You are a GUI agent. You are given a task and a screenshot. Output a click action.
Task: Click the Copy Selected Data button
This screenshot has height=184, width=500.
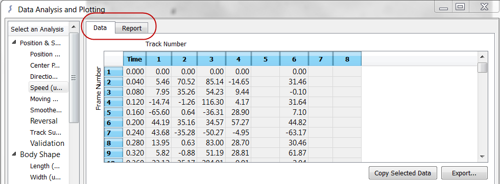coord(402,173)
